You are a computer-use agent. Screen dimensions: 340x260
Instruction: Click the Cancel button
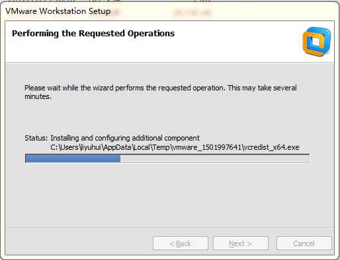tap(304, 244)
